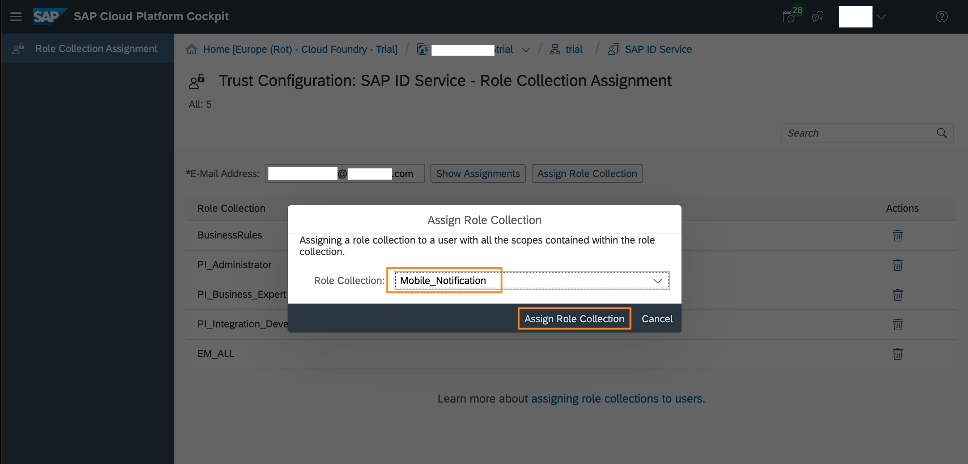The image size is (968, 464).
Task: Select the BusinessRules row text
Action: 230,235
